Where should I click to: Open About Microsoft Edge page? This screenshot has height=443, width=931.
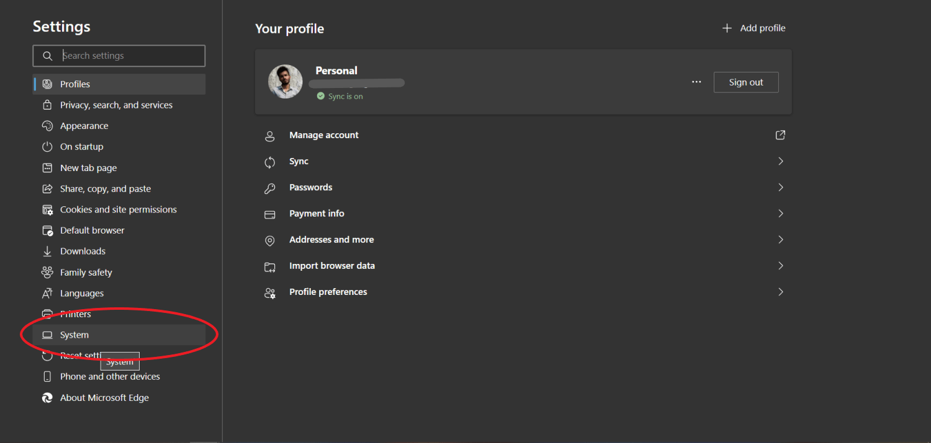click(x=104, y=398)
